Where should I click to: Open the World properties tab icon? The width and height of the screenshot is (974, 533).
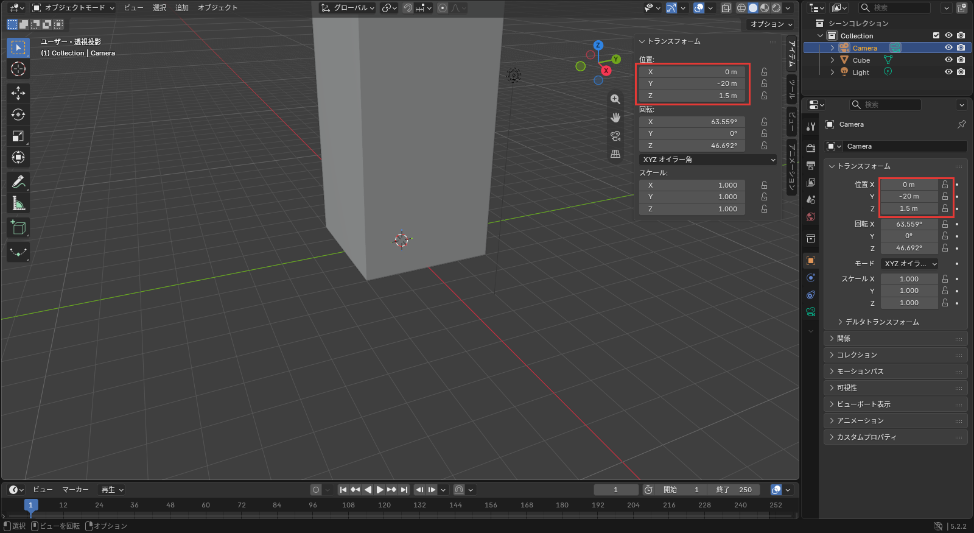(811, 217)
